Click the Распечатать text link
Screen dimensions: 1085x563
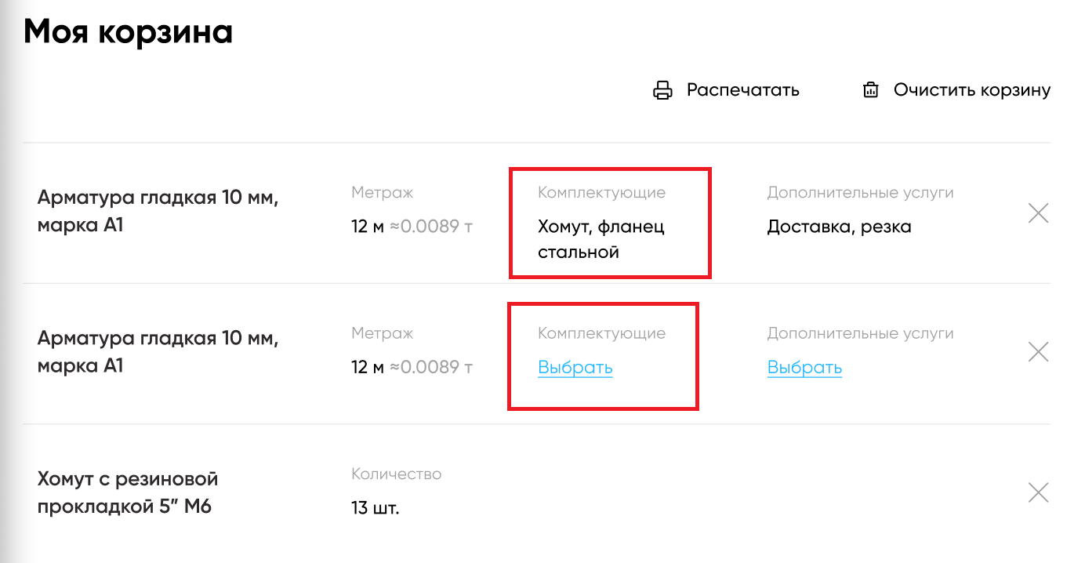tap(742, 90)
